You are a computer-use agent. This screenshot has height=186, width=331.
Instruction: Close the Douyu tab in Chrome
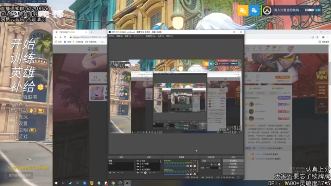coord(86,32)
